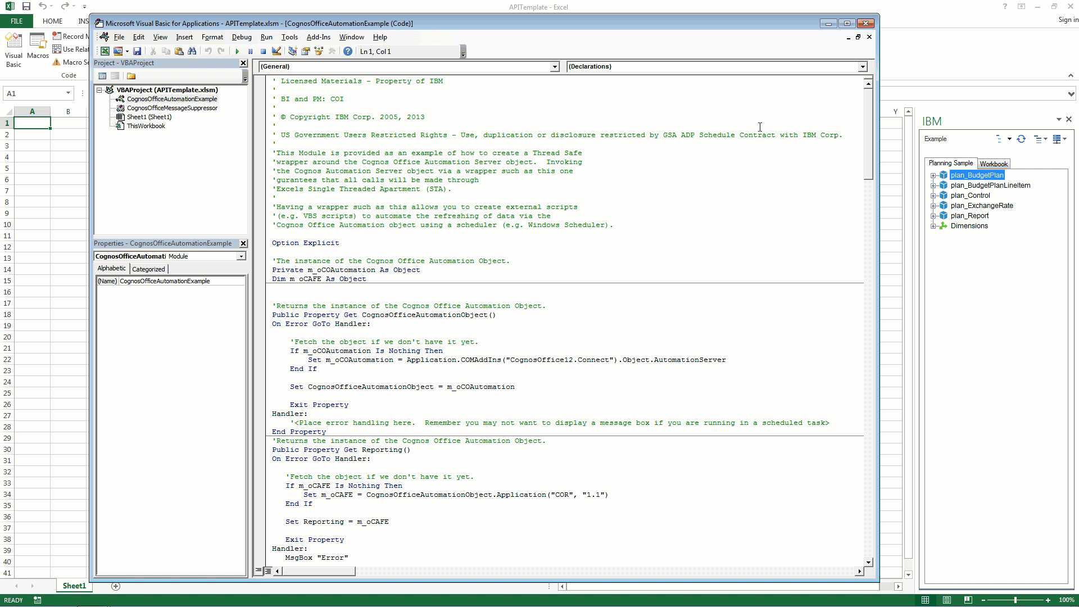
Task: Toggle Design Mode icon in VBA toolbar
Action: tap(276, 51)
